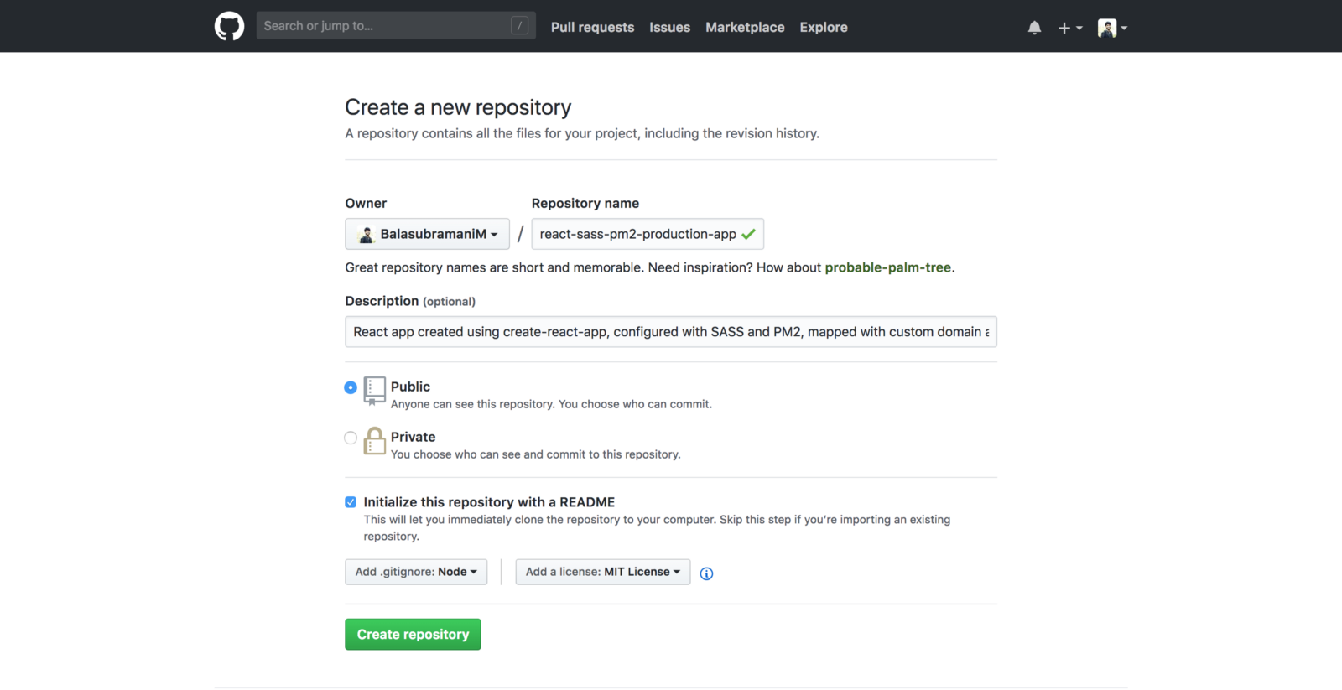Use the probable-palm-tree name suggestion
Viewport: 1342px width, 690px height.
point(887,267)
